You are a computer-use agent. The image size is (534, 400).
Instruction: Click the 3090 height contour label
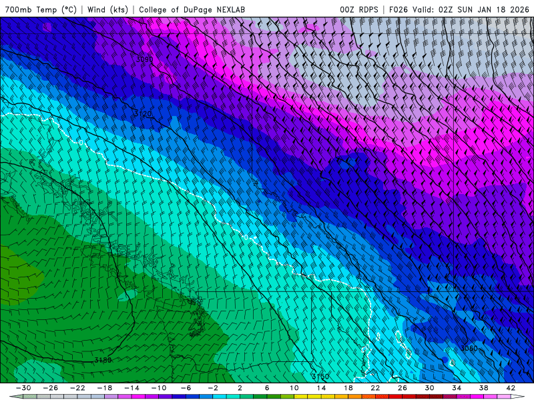[144, 59]
